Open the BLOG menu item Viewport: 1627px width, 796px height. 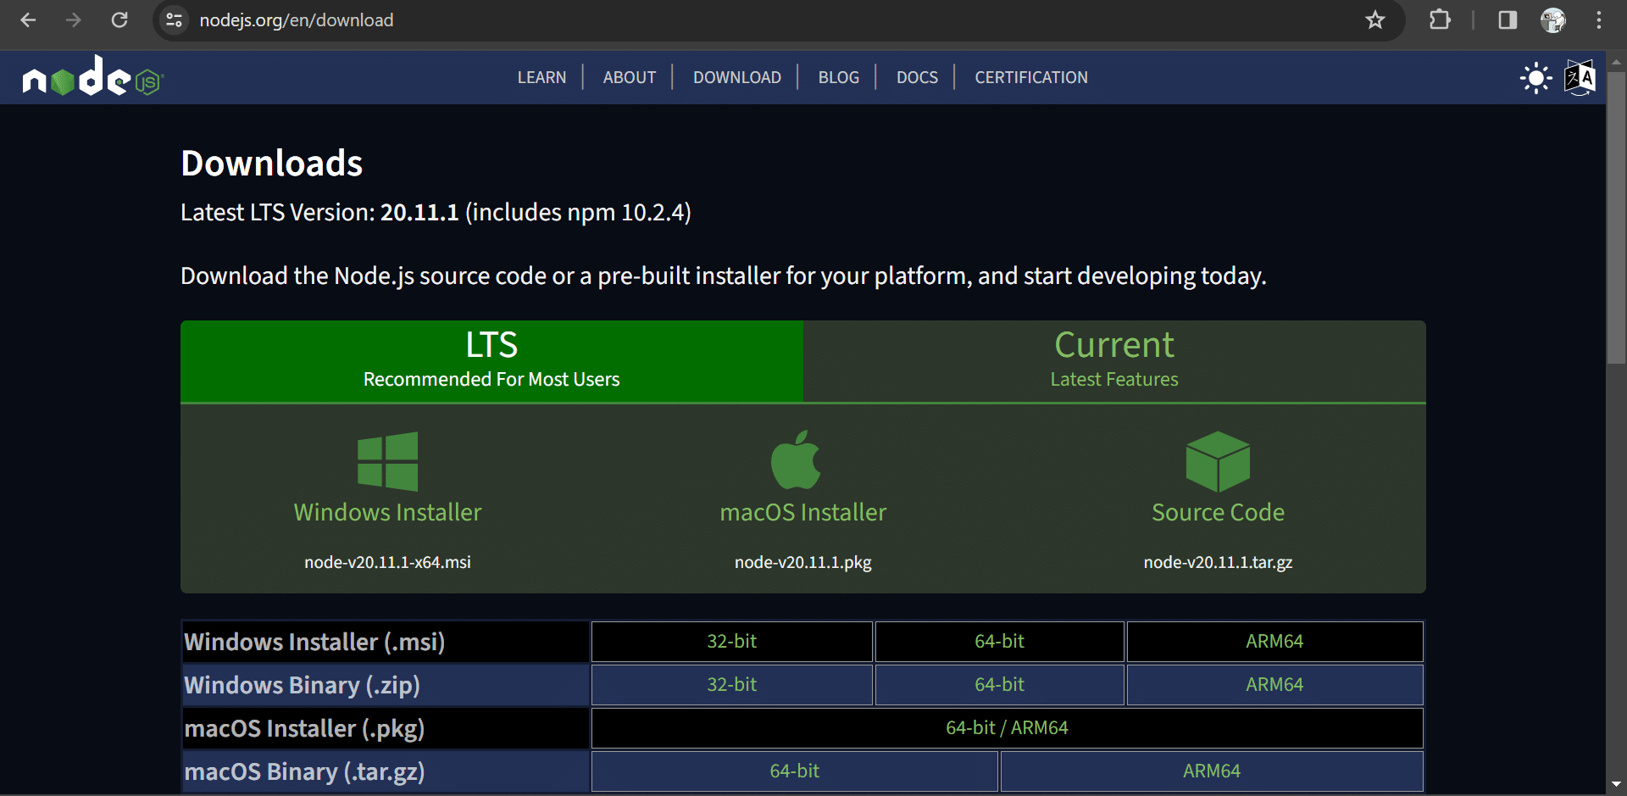pyautogui.click(x=839, y=77)
